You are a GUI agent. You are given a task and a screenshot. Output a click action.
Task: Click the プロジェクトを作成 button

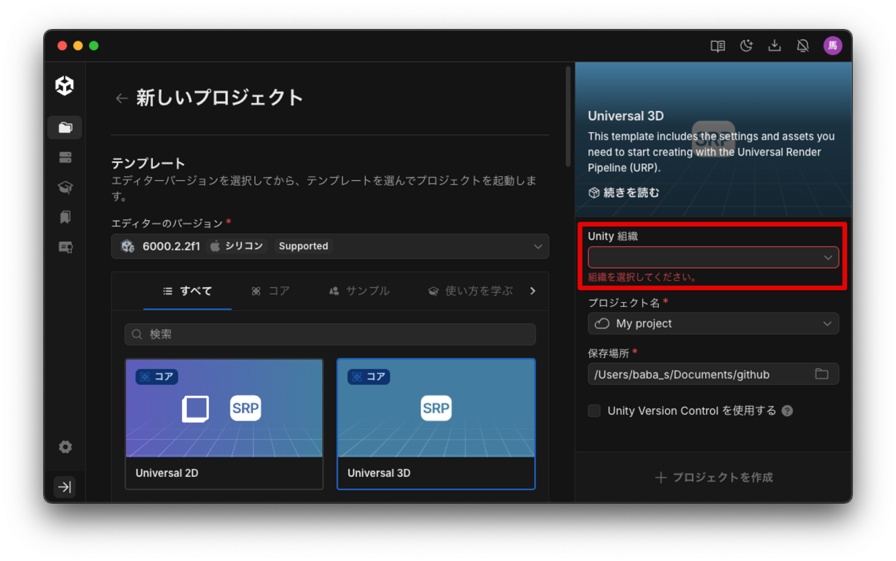713,477
